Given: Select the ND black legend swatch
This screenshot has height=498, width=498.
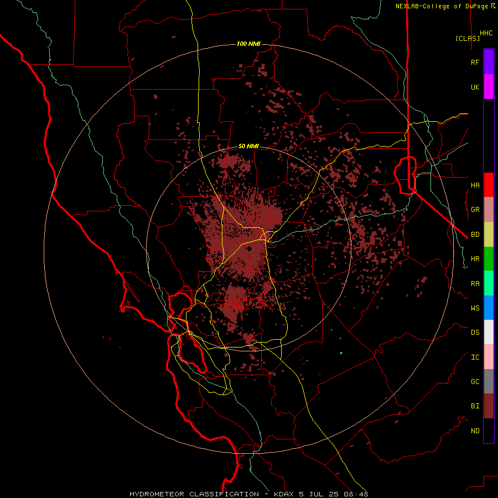Looking at the screenshot, I should [489, 430].
